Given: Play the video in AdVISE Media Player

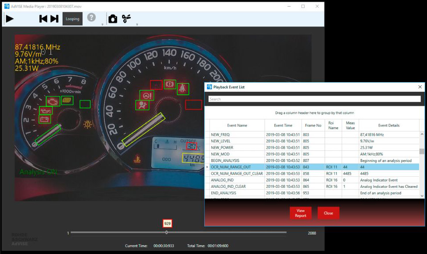Looking at the screenshot, I should 10,19.
